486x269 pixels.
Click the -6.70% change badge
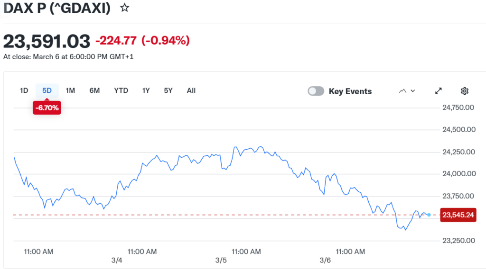[47, 108]
